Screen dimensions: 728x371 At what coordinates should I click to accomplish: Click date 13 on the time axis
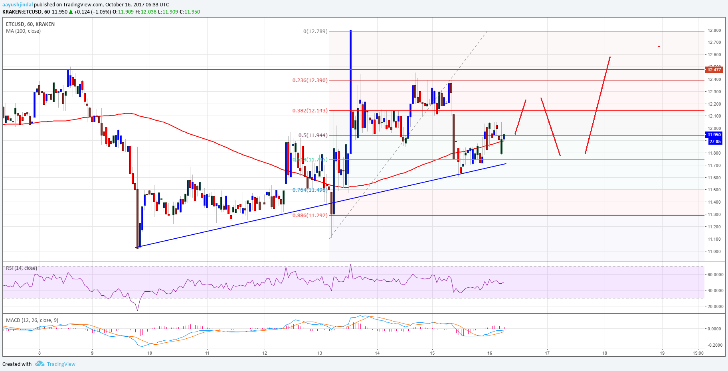[x=320, y=353]
